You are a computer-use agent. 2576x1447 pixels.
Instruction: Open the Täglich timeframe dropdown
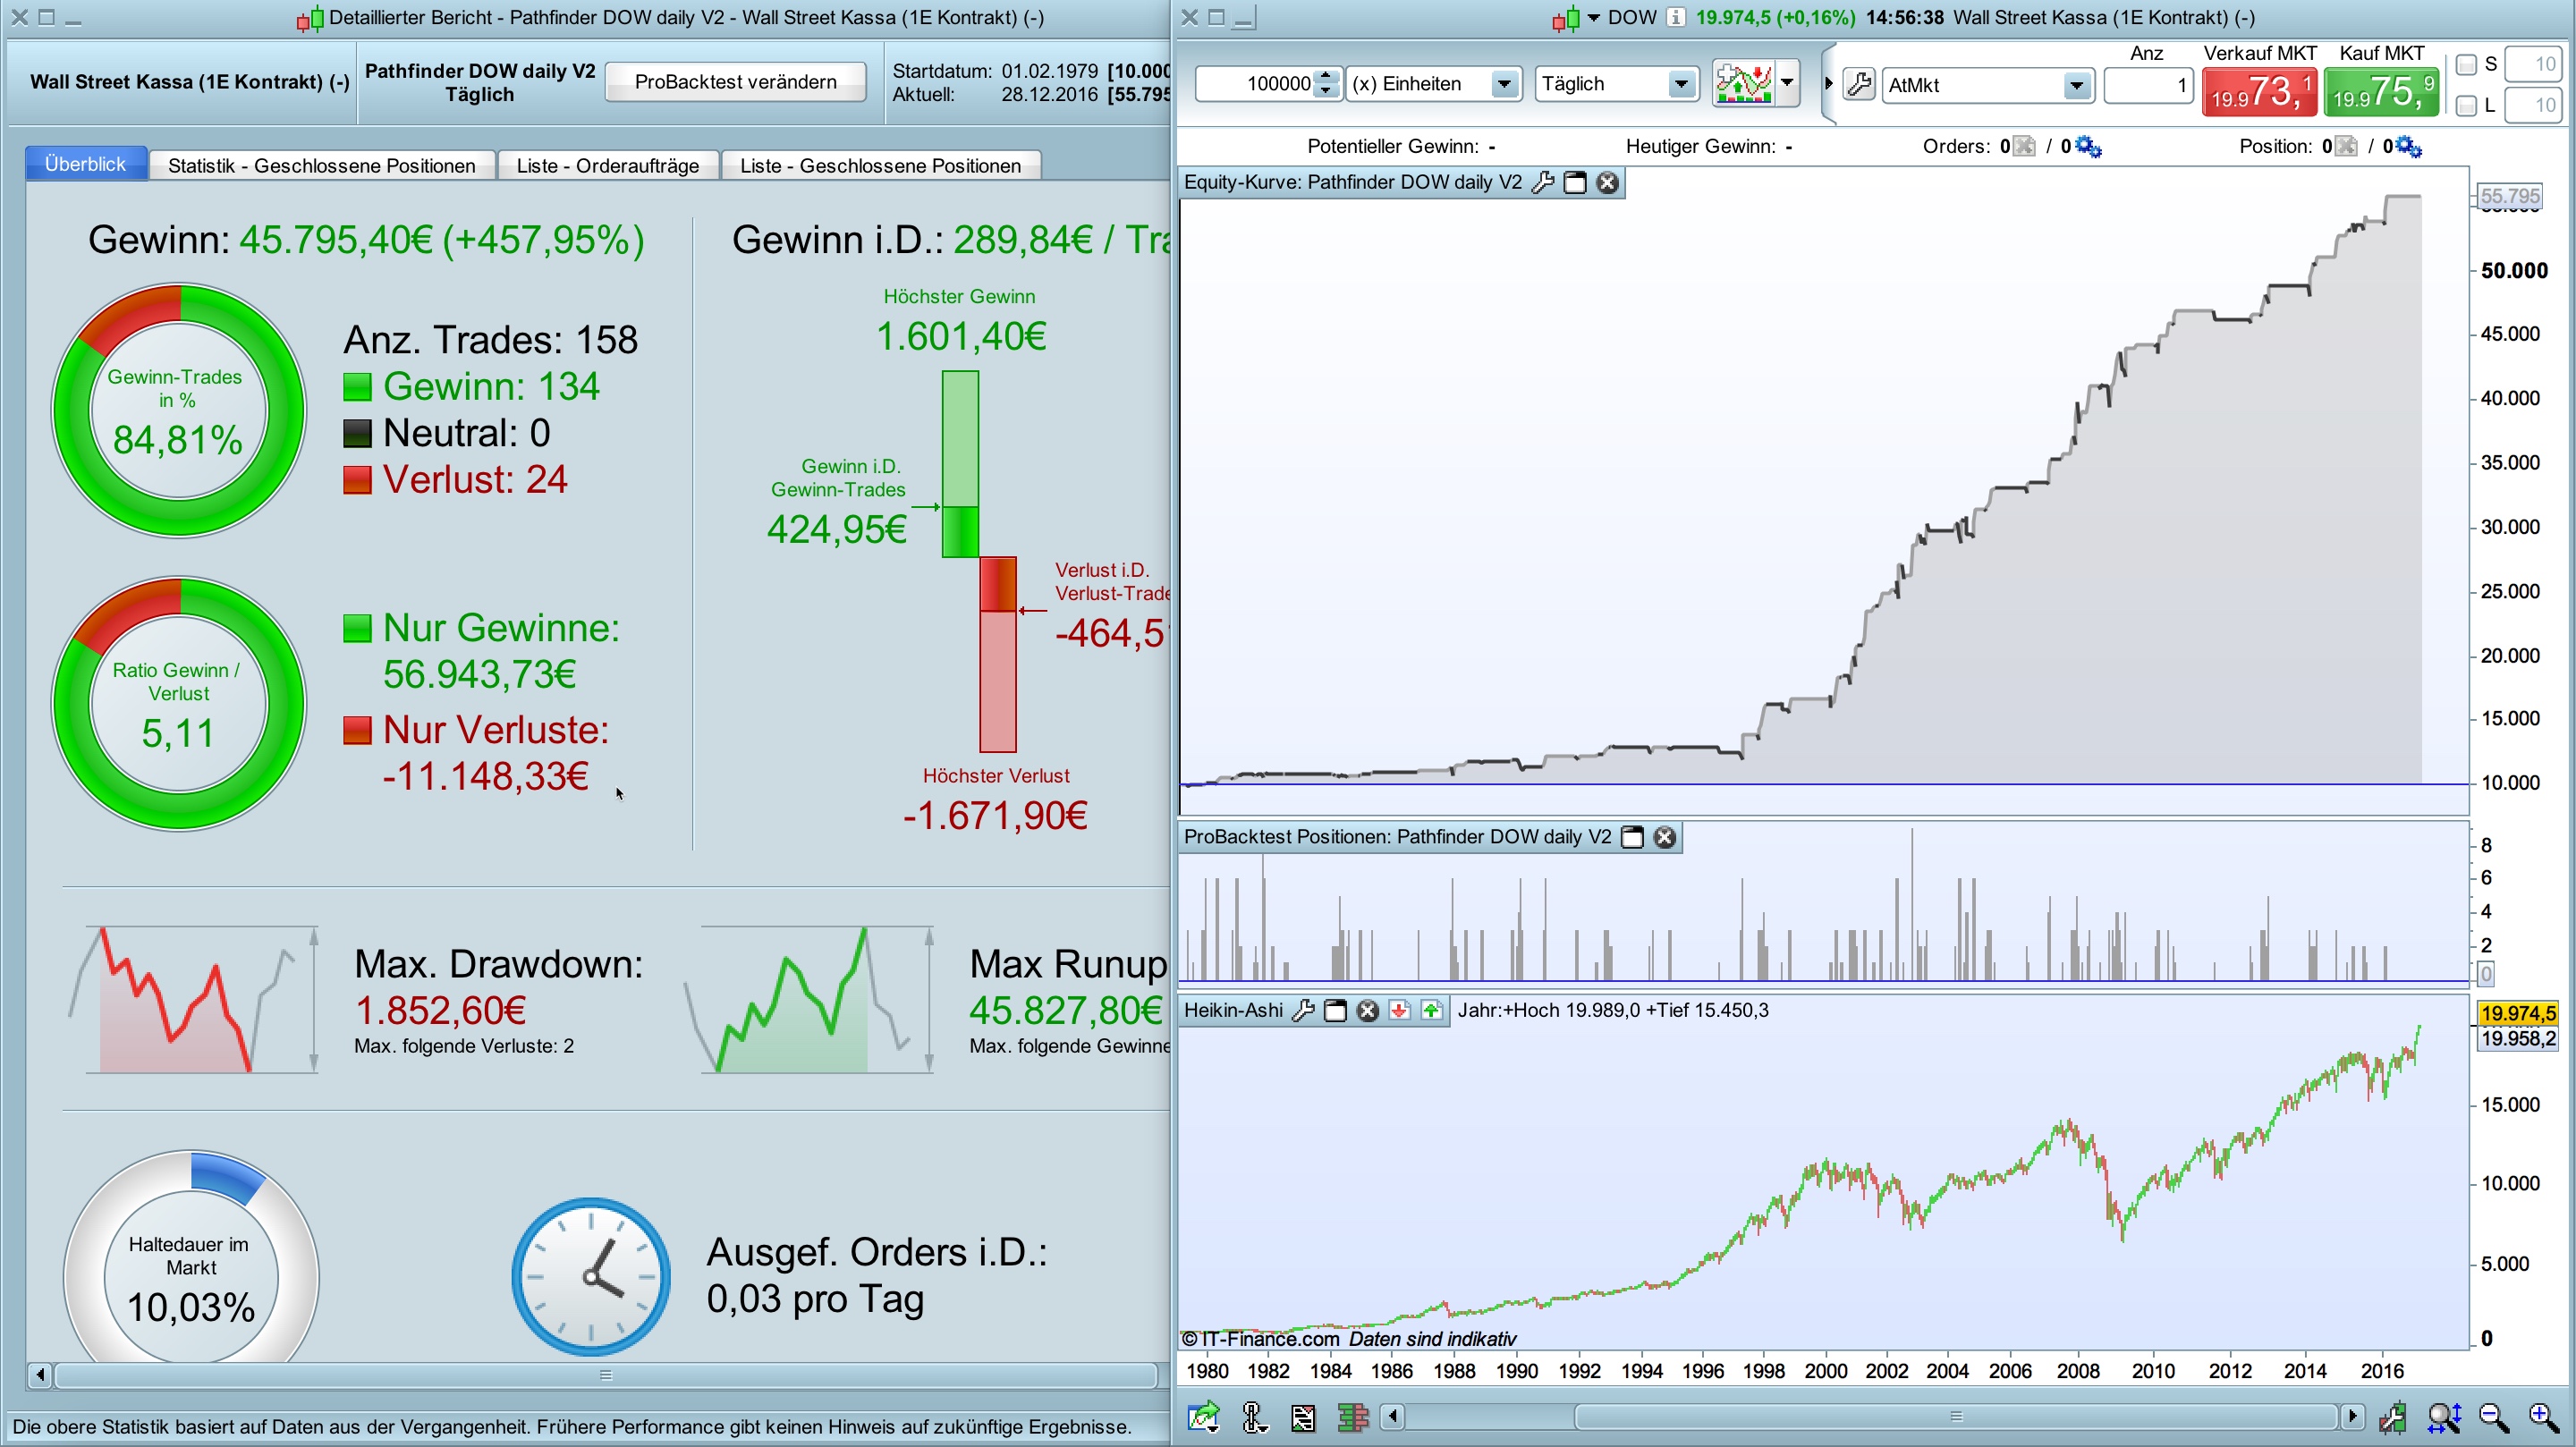click(1682, 84)
